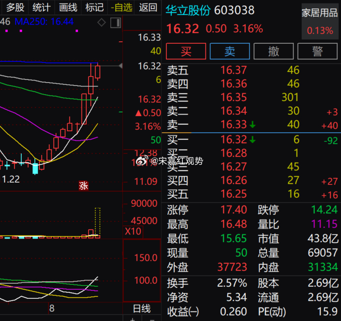Select 卖二 price 16.34
The height and width of the screenshot is (321, 341).
tap(234, 111)
